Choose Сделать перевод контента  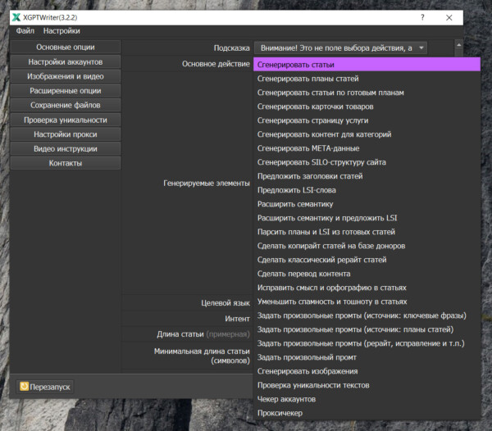[x=367, y=274]
